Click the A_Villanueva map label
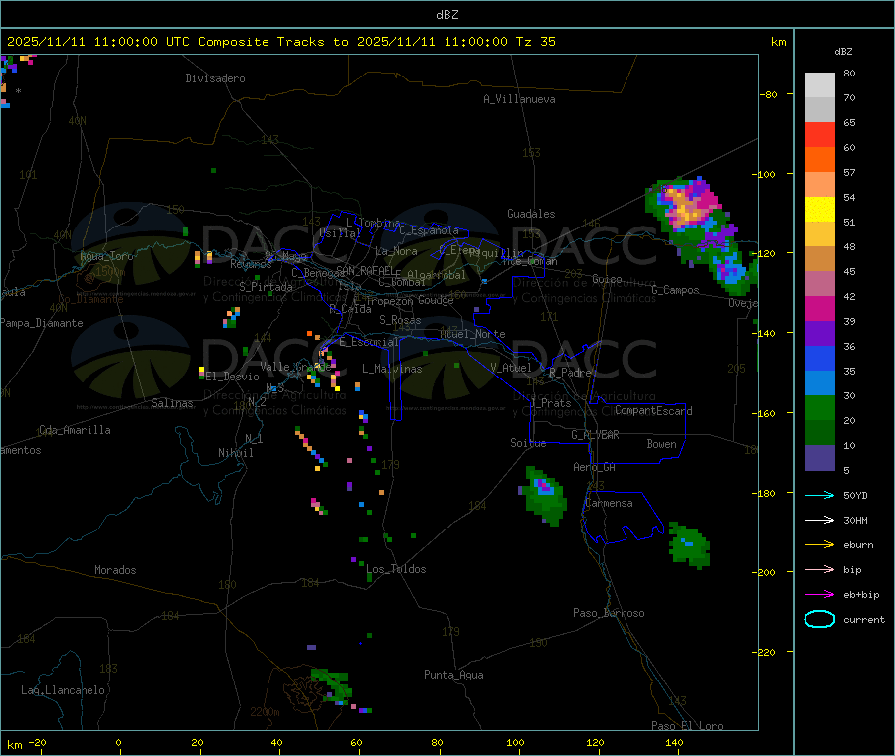Viewport: 895px width, 756px height. tap(519, 99)
